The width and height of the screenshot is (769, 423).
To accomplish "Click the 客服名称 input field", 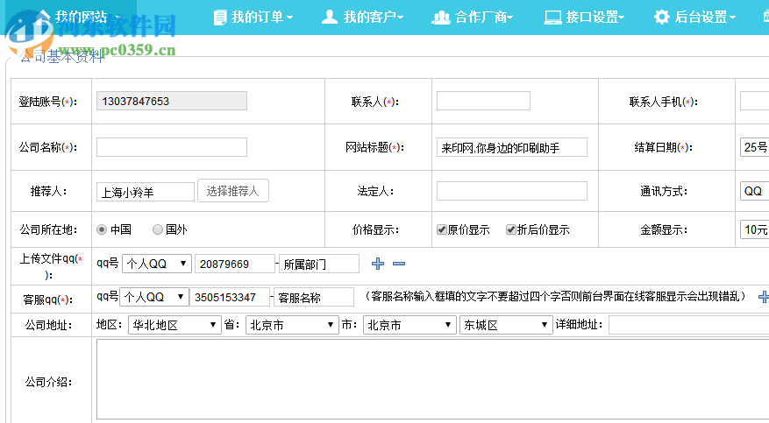I will point(314,297).
